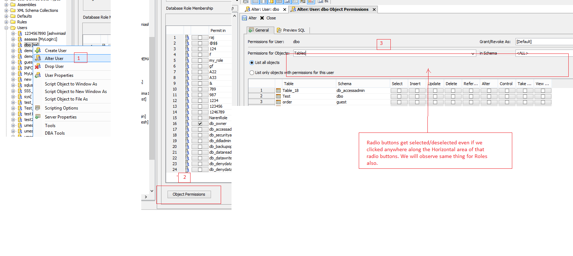573x256 pixels.
Task: Click the Assemblies folder icon
Action: tap(13, 5)
